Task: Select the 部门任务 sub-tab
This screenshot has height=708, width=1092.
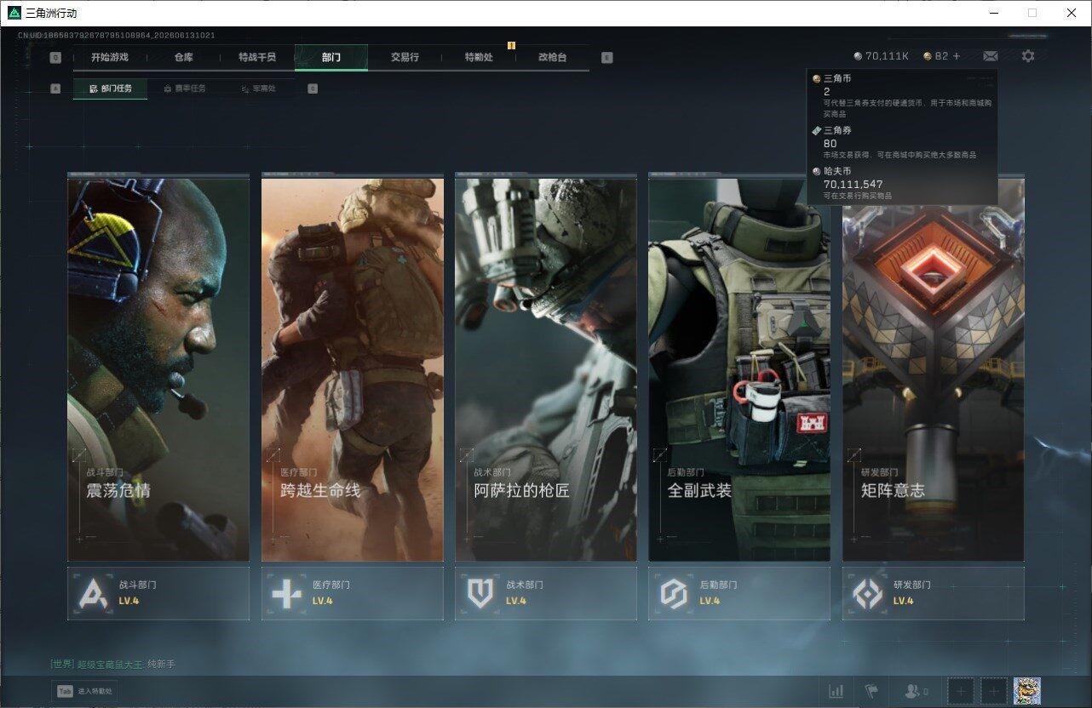Action: (110, 88)
